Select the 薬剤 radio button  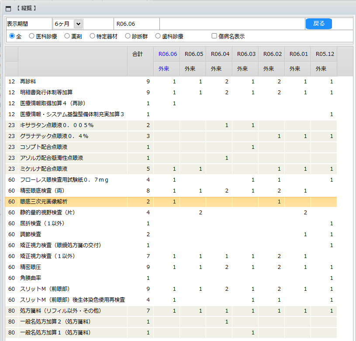(67, 36)
